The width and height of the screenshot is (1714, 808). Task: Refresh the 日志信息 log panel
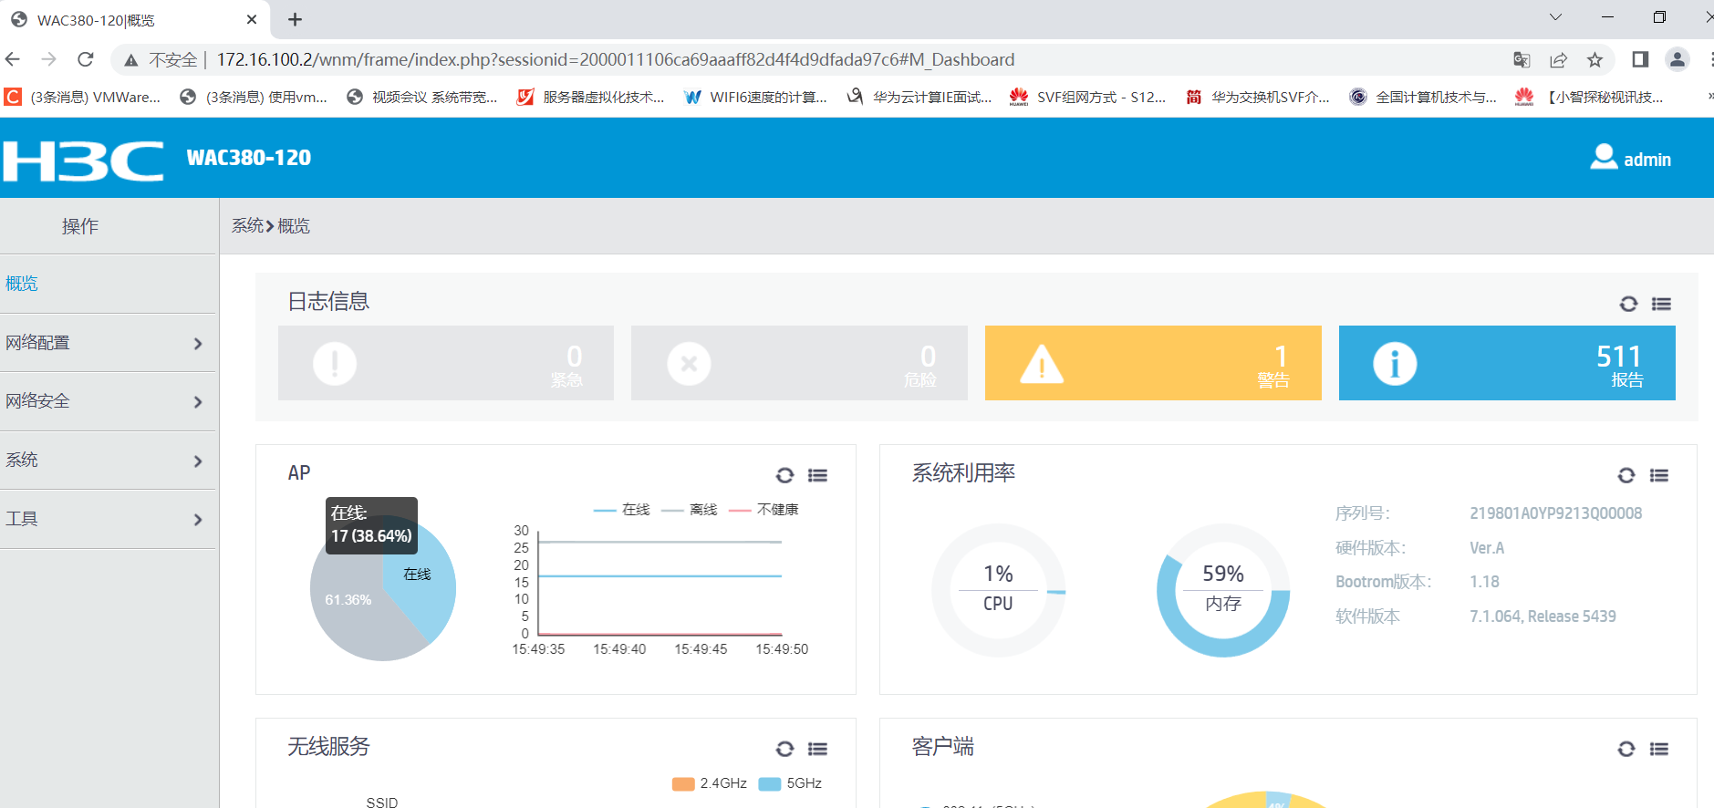pyautogui.click(x=1628, y=304)
